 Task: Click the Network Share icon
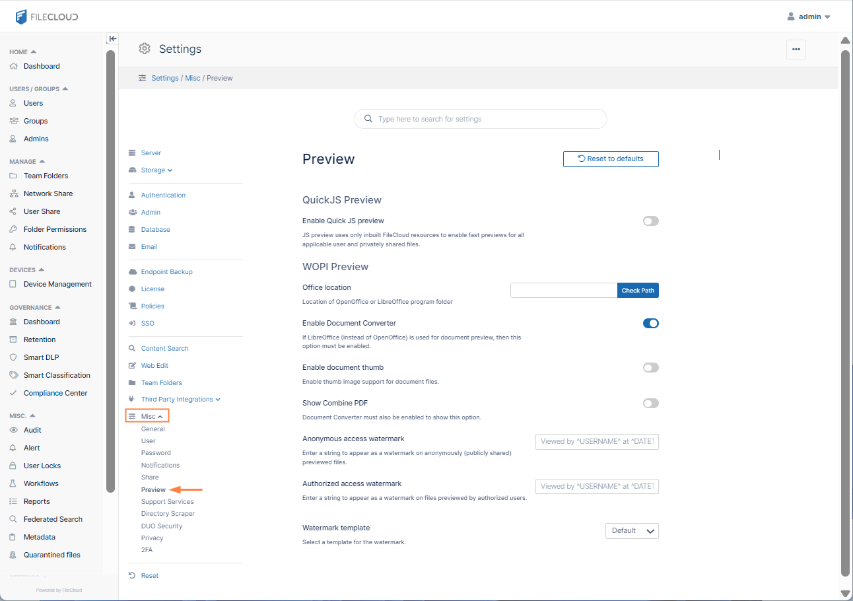tap(13, 194)
